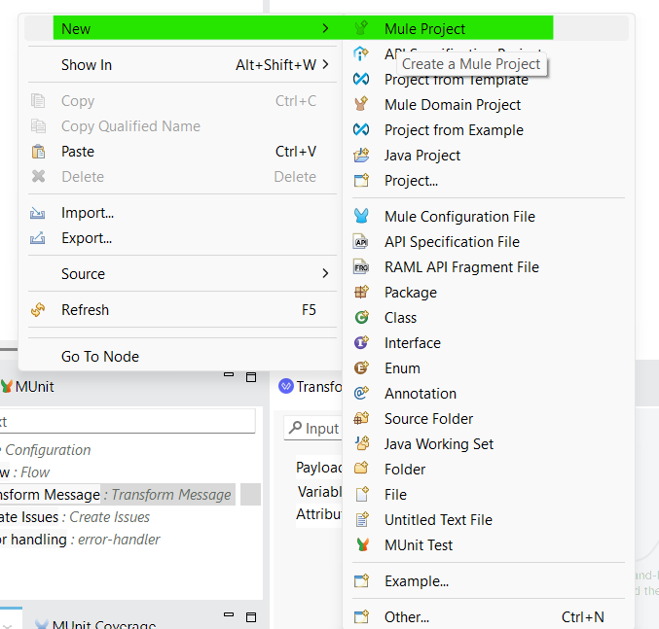
Task: Open the New submenu arrow
Action: pyautogui.click(x=325, y=29)
